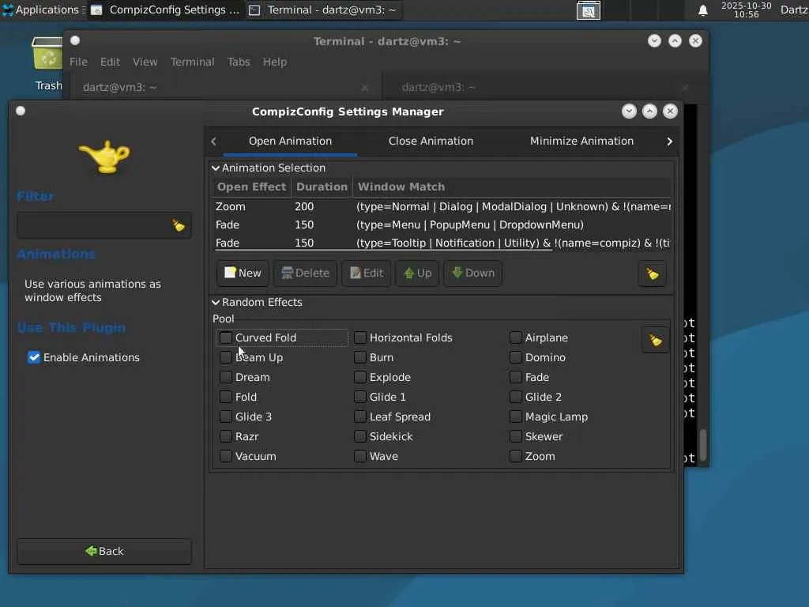Enable the Magic Lamp effect
Viewport: 809px width, 607px height.
(515, 417)
